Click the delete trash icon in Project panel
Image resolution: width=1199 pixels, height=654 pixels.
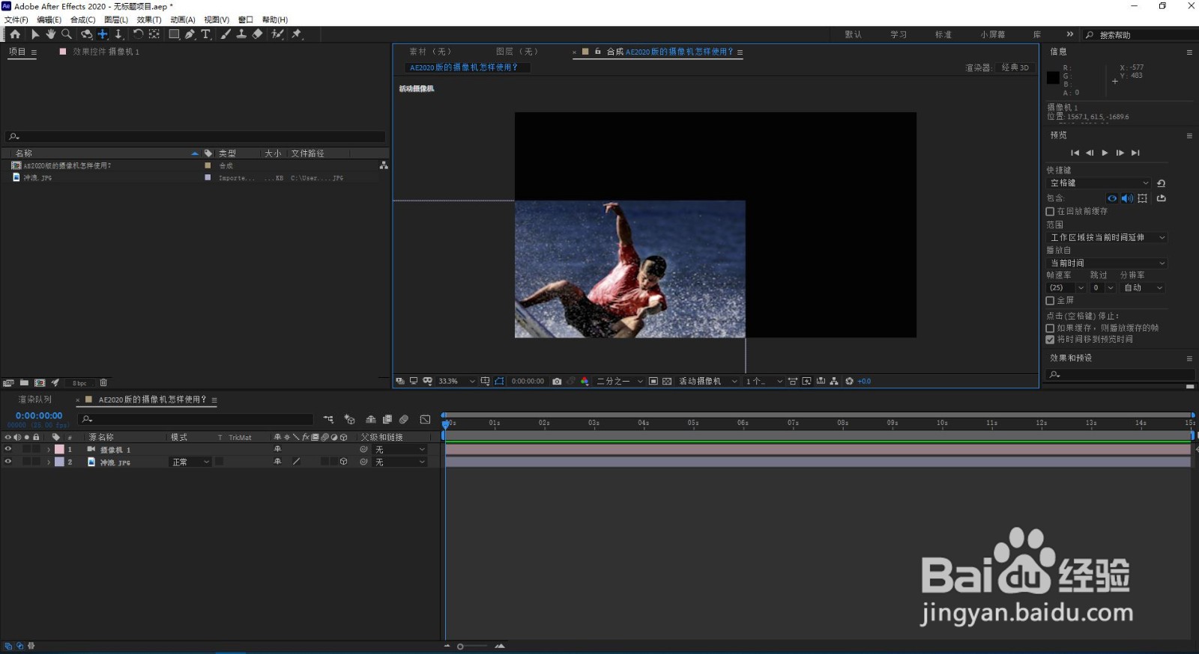(x=103, y=382)
